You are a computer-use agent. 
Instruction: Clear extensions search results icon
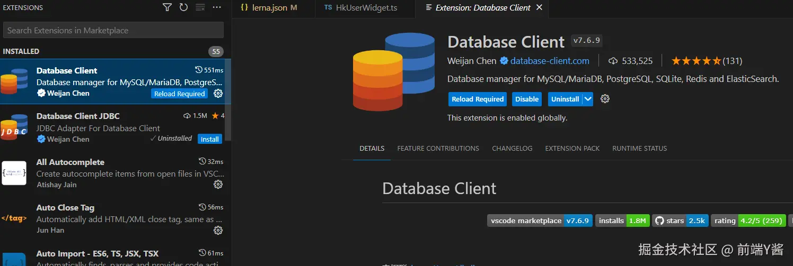(200, 7)
